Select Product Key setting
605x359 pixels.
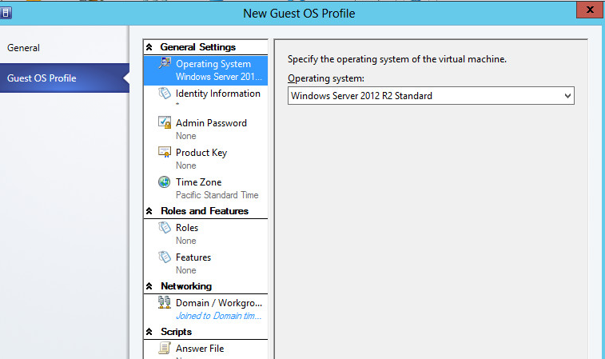click(205, 158)
